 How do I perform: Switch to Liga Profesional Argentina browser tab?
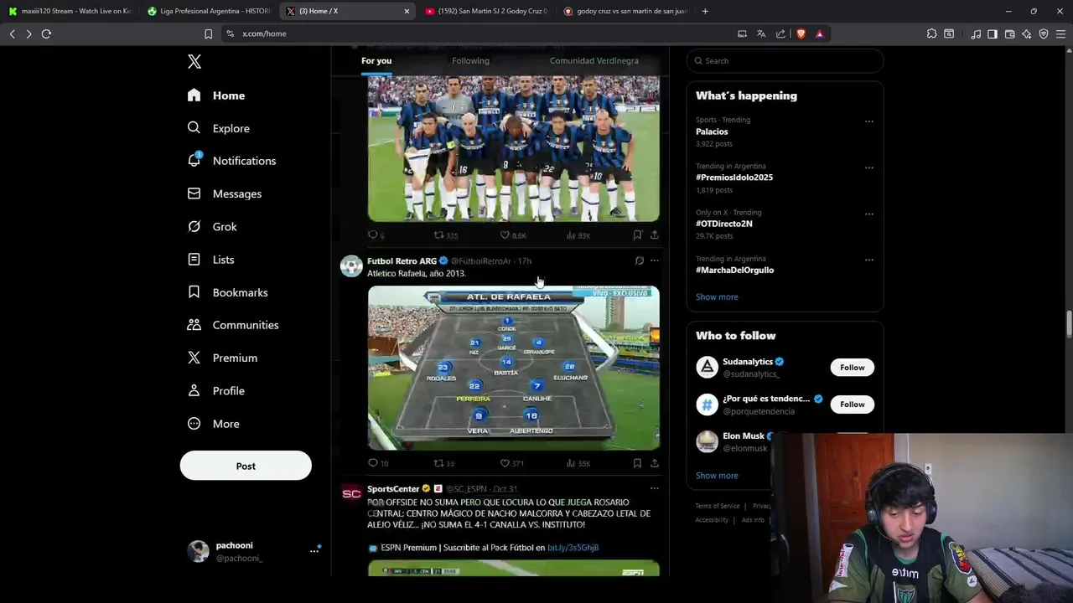[x=208, y=11]
